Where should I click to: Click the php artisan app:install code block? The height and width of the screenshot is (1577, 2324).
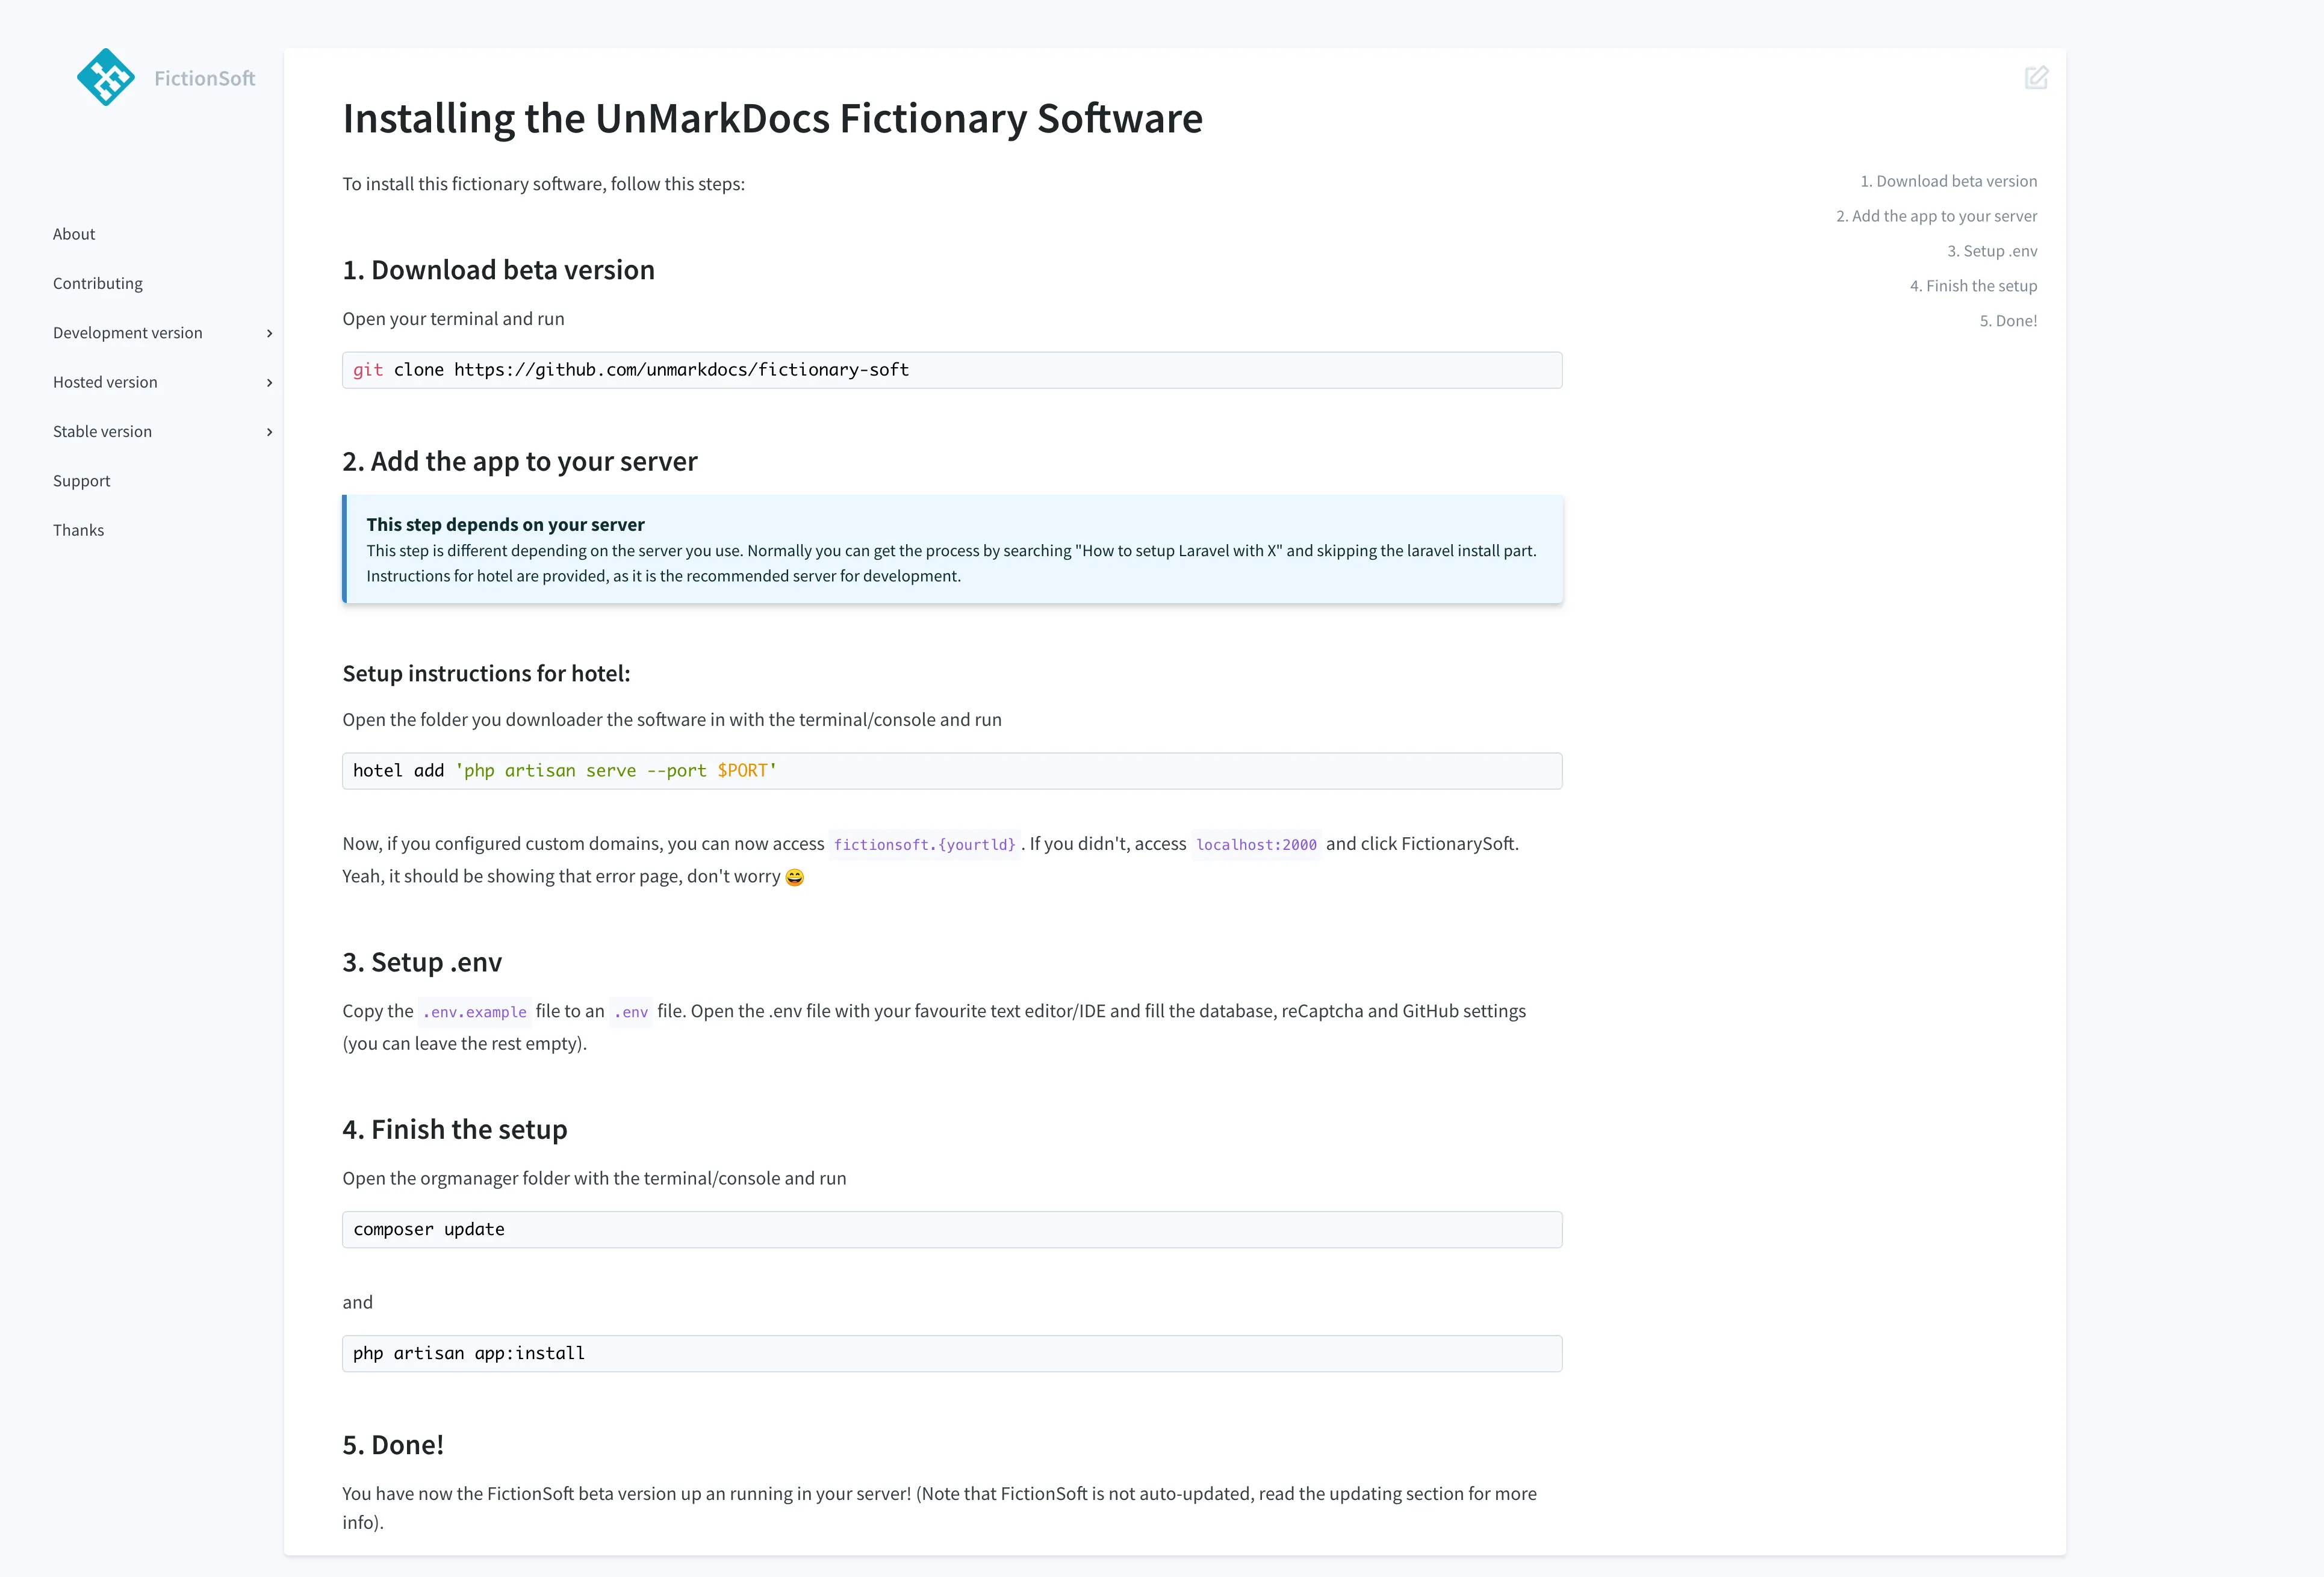coord(951,1354)
